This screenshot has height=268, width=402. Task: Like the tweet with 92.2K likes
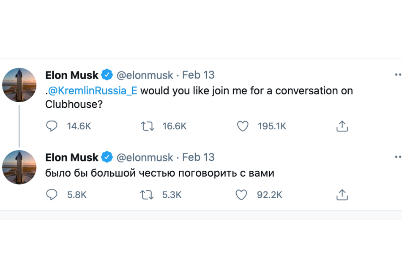(x=241, y=195)
